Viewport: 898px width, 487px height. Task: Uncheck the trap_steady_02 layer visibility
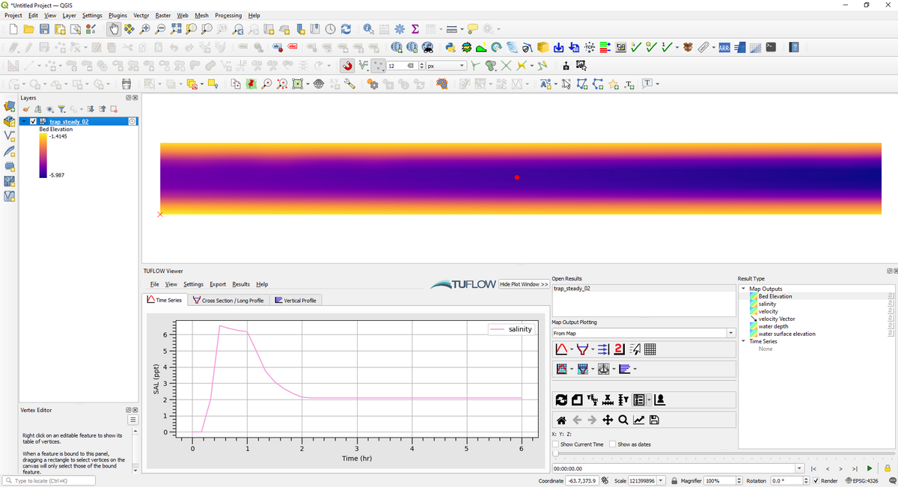(x=33, y=120)
